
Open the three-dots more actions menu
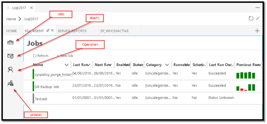257,8
